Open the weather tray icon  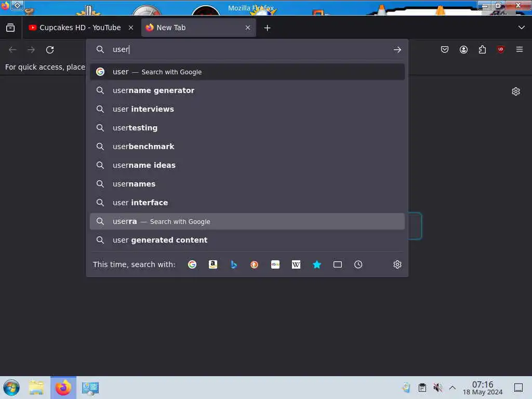coord(406,388)
